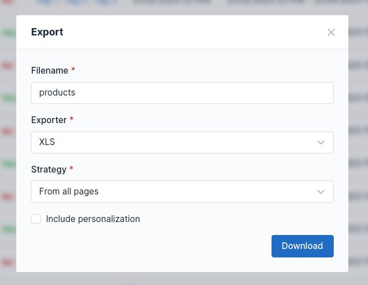Click the Download button

302,246
